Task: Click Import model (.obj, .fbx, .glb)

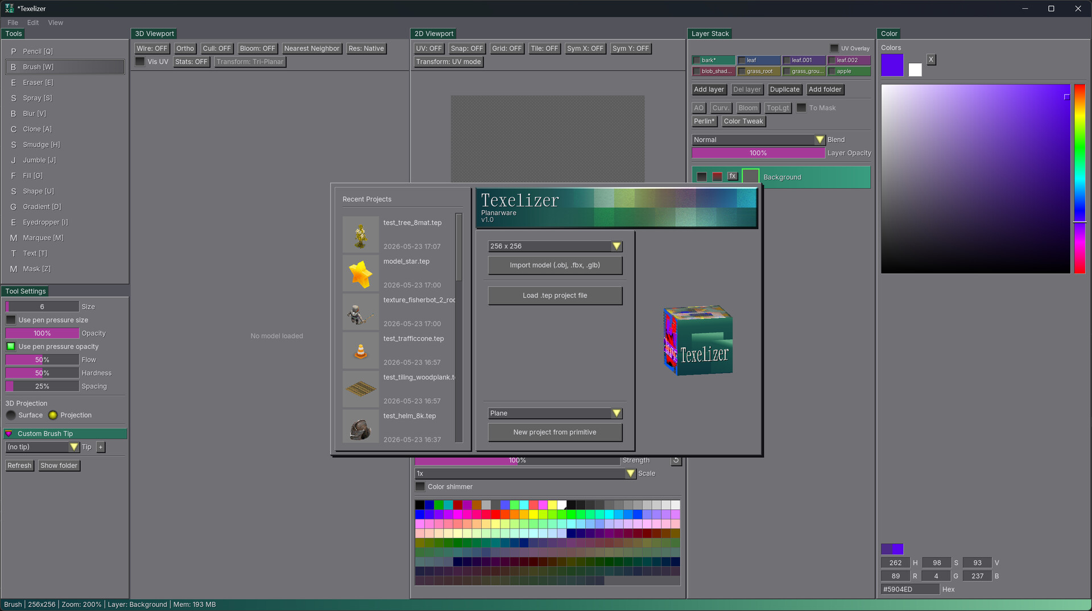Action: point(555,265)
